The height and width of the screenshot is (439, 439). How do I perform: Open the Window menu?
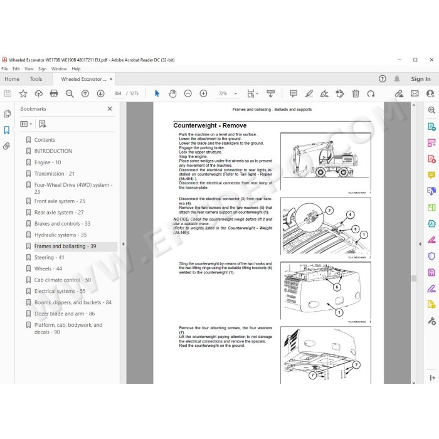(x=59, y=69)
